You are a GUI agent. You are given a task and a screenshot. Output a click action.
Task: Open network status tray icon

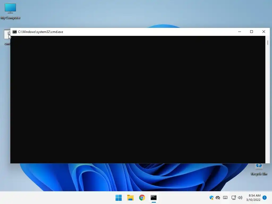click(233, 198)
